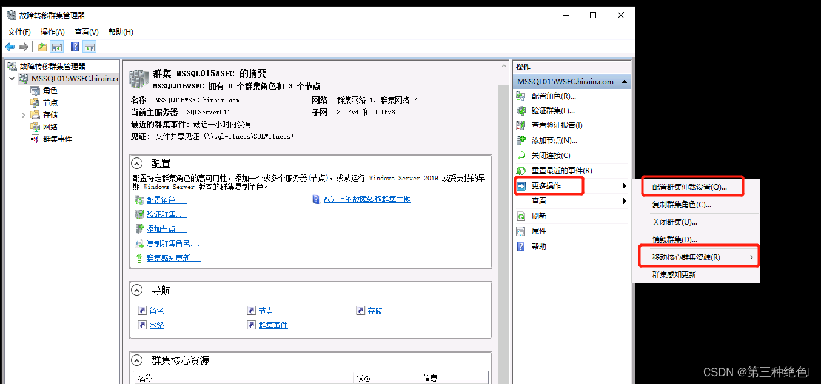Screen dimensions: 821x384
Task: Open the 操作(A) menu
Action: (x=53, y=31)
